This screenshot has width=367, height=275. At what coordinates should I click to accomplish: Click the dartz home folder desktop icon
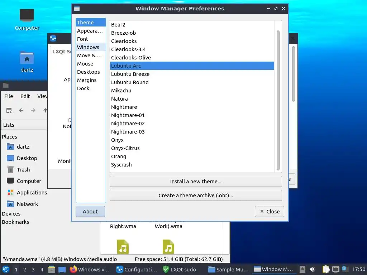click(27, 62)
